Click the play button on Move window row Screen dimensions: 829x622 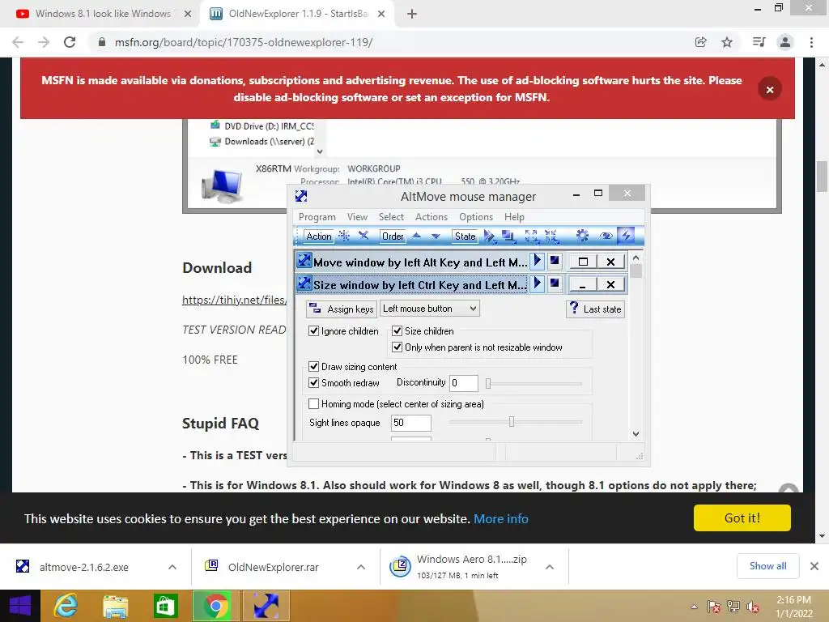(x=538, y=261)
